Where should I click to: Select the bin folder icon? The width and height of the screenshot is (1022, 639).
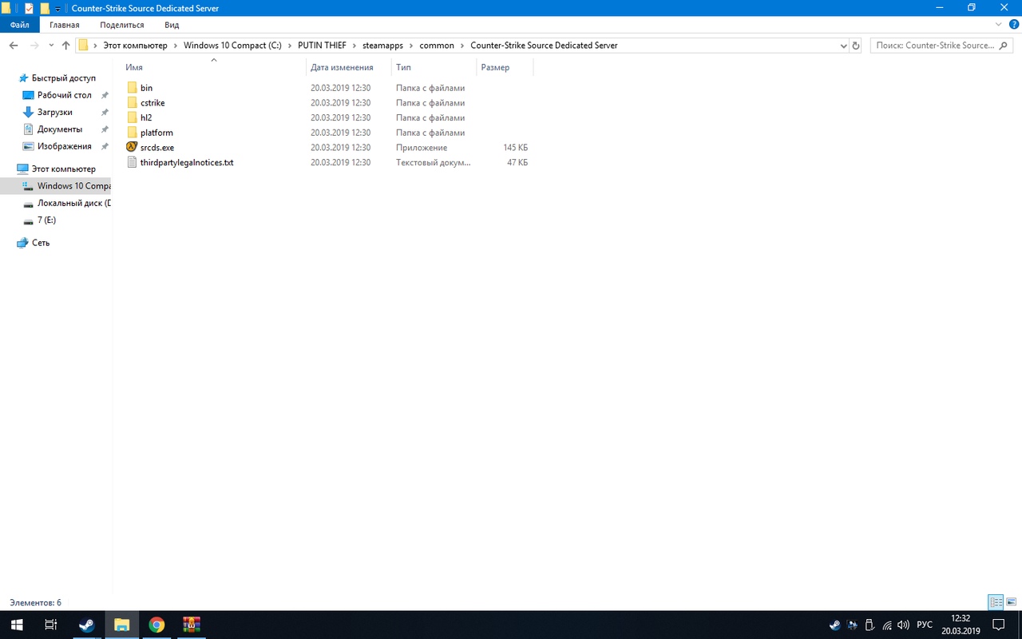tap(132, 88)
